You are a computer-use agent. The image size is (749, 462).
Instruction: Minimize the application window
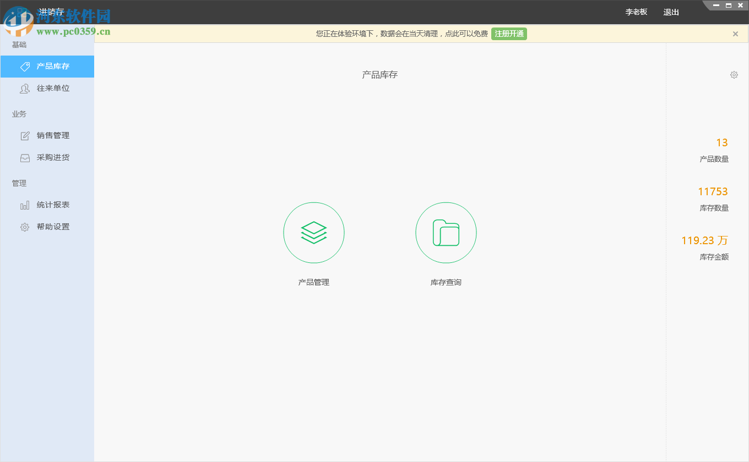coord(716,5)
